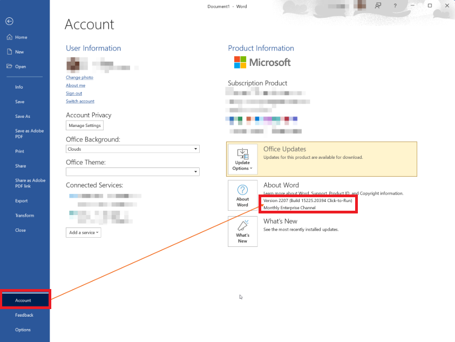Click the Change photo link
The image size is (455, 342).
coord(79,77)
